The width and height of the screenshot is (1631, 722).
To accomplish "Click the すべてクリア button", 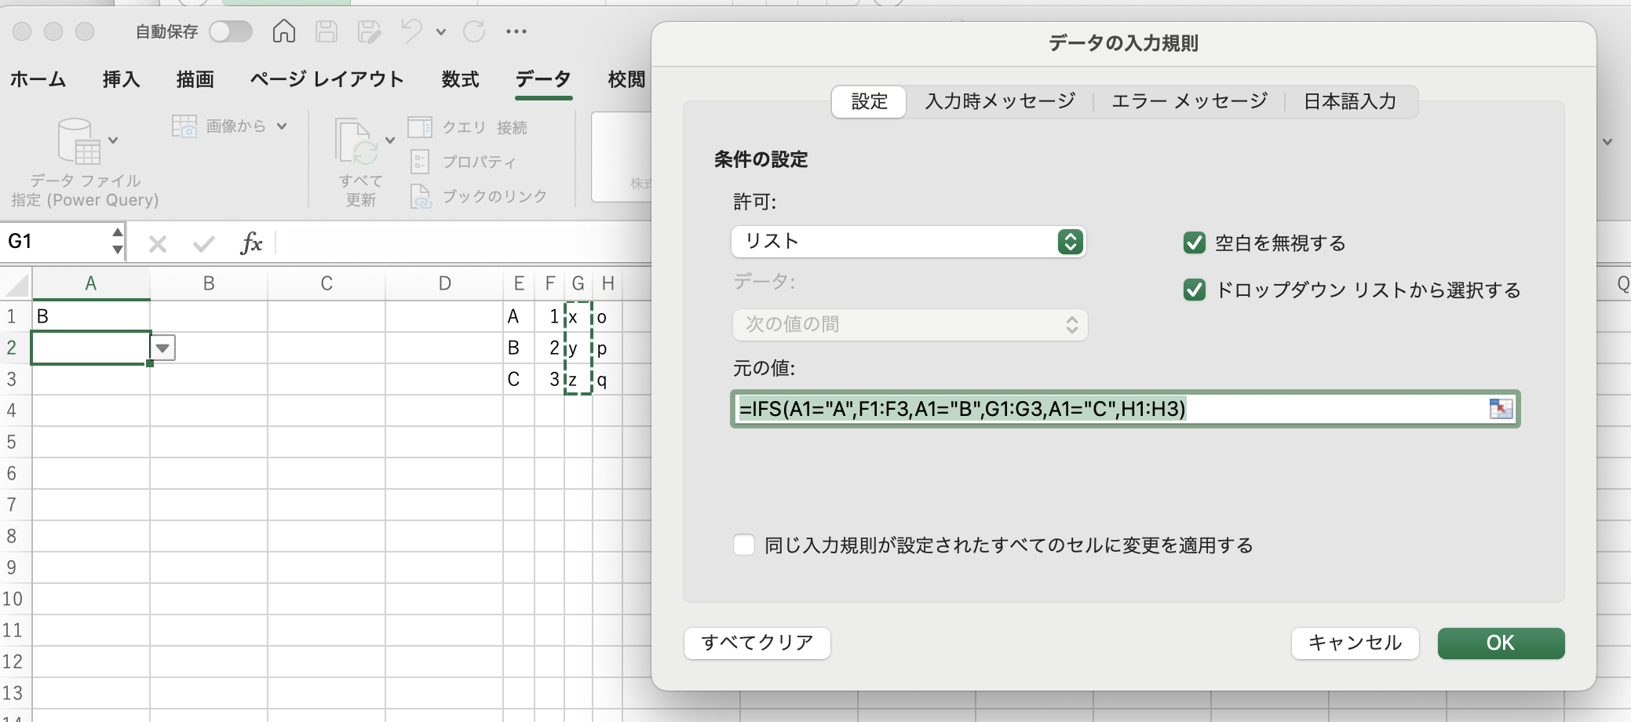I will point(757,643).
